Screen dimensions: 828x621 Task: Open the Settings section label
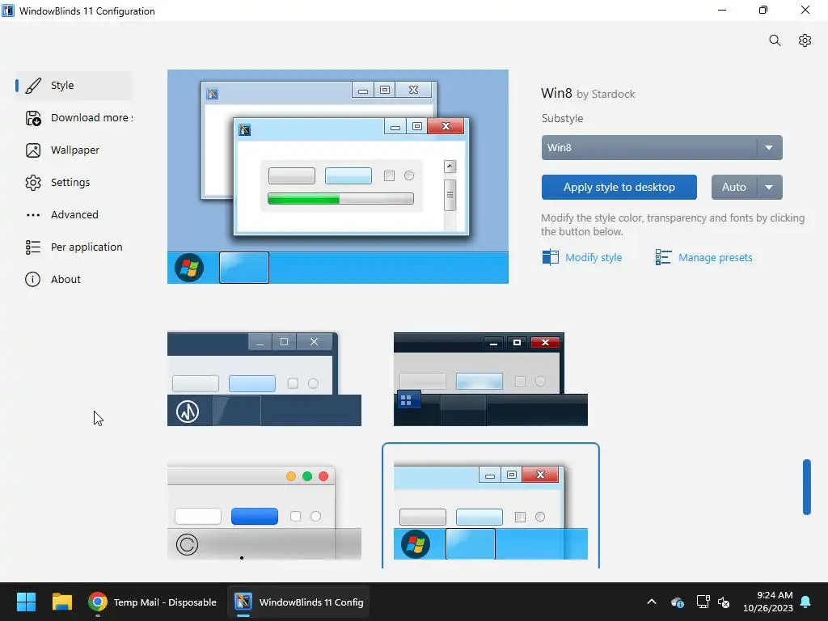70,182
